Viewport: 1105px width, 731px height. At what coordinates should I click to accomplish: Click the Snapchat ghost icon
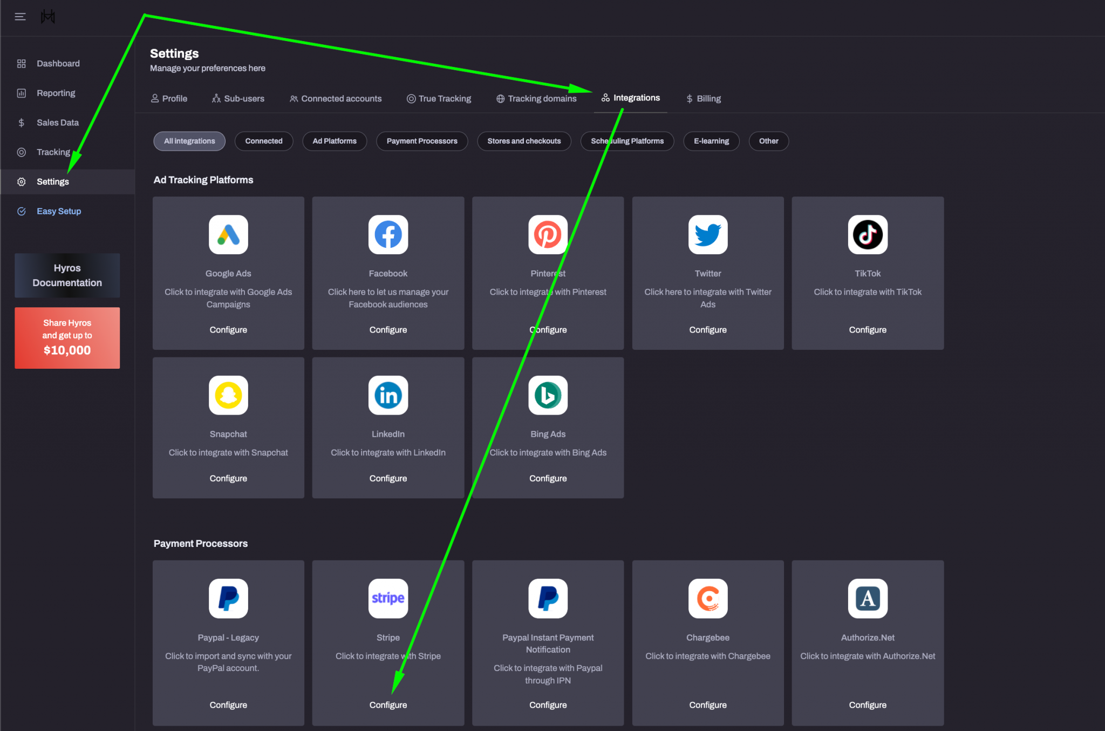point(228,395)
